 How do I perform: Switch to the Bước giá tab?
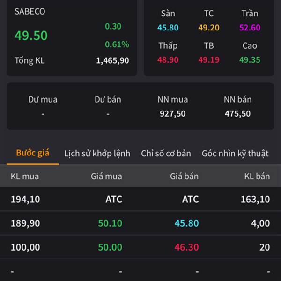tap(33, 154)
